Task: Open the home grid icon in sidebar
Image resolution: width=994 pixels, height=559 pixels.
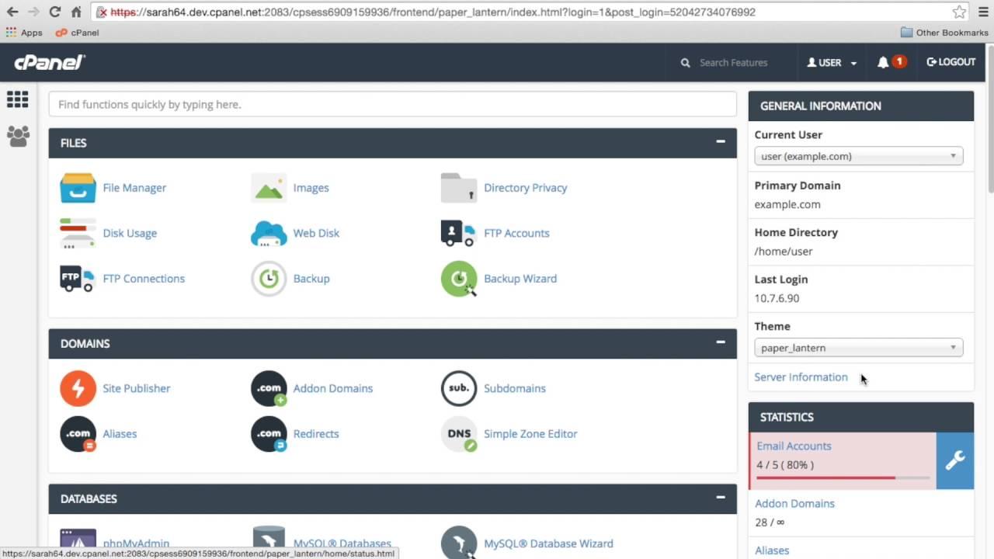Action: coord(17,99)
